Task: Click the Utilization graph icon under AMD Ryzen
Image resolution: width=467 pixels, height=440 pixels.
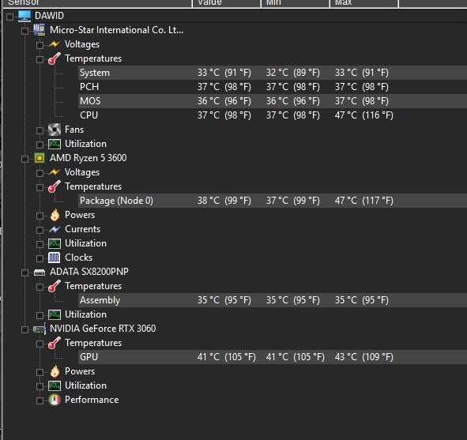Action: 55,243
